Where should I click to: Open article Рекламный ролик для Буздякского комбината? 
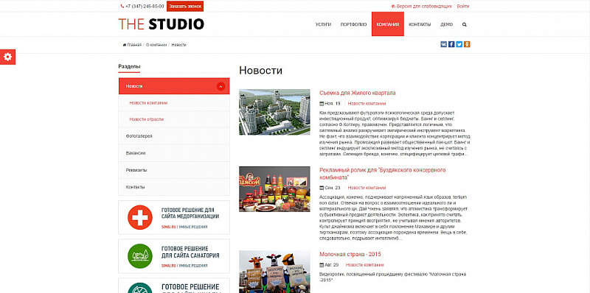(x=382, y=174)
